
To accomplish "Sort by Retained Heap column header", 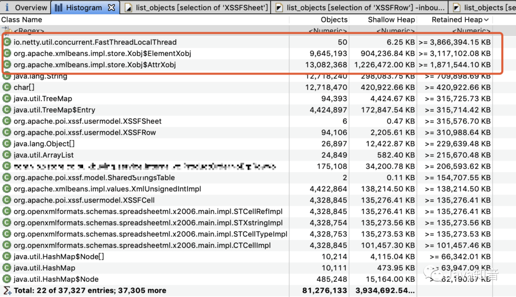I will 457,20.
